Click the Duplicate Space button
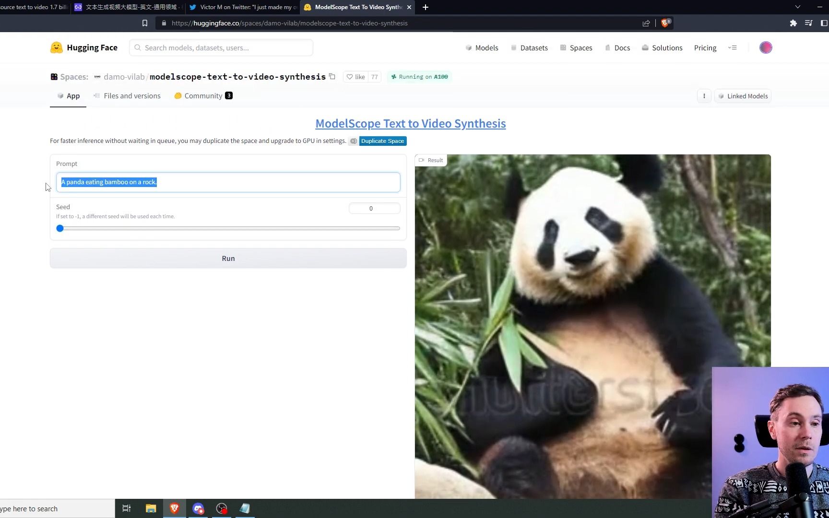 coord(382,141)
